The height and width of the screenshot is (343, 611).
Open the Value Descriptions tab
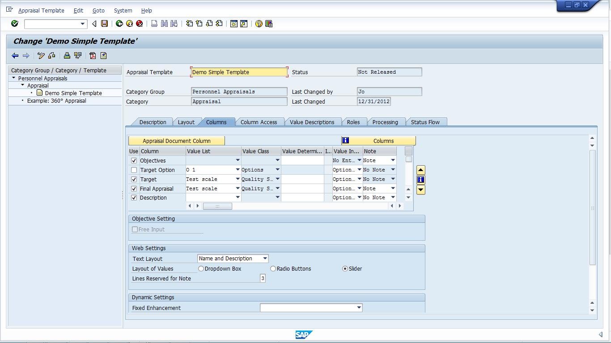[x=312, y=122]
